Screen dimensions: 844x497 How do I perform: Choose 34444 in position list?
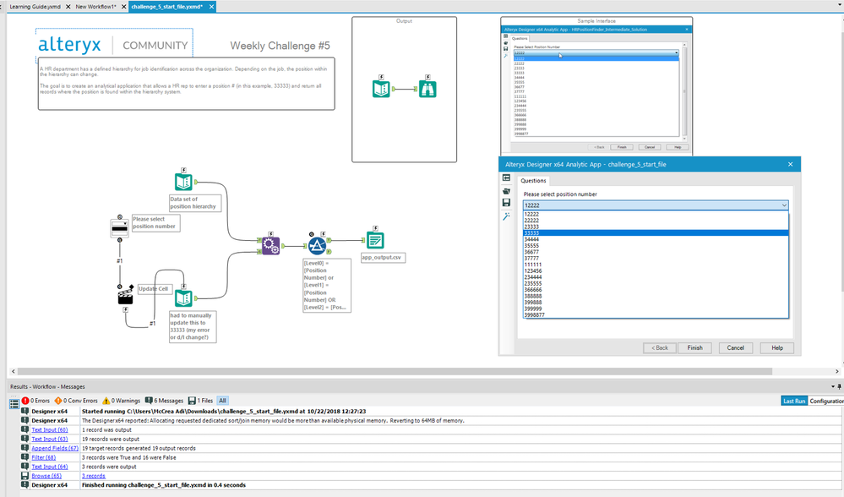coord(656,239)
